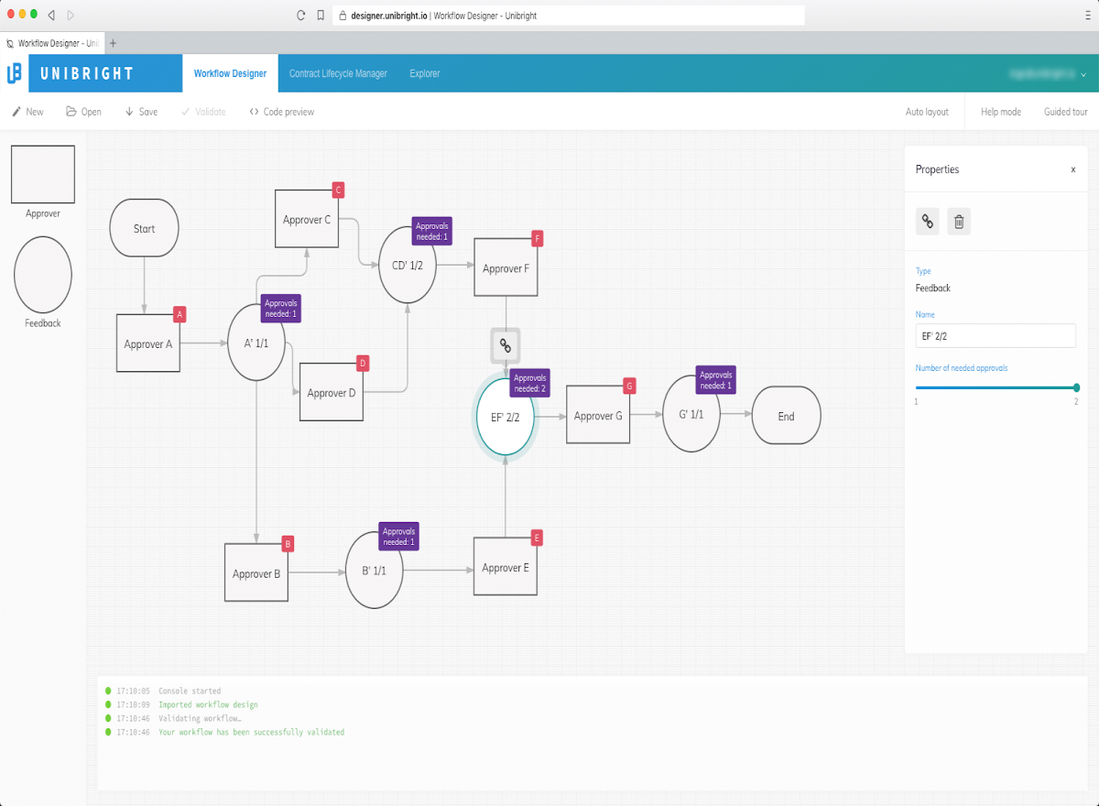Select the Approver shape in the palette

pyautogui.click(x=42, y=173)
